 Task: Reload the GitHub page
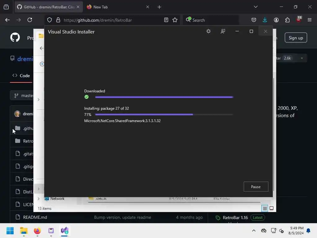30,20
